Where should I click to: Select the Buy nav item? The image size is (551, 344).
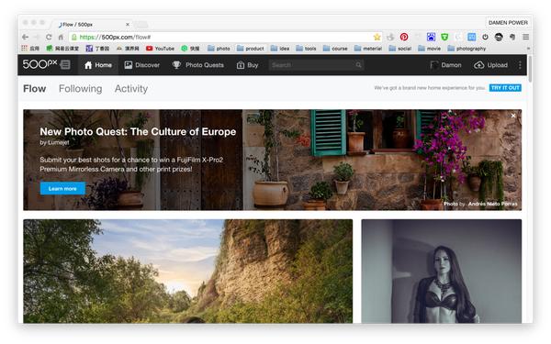click(x=247, y=65)
